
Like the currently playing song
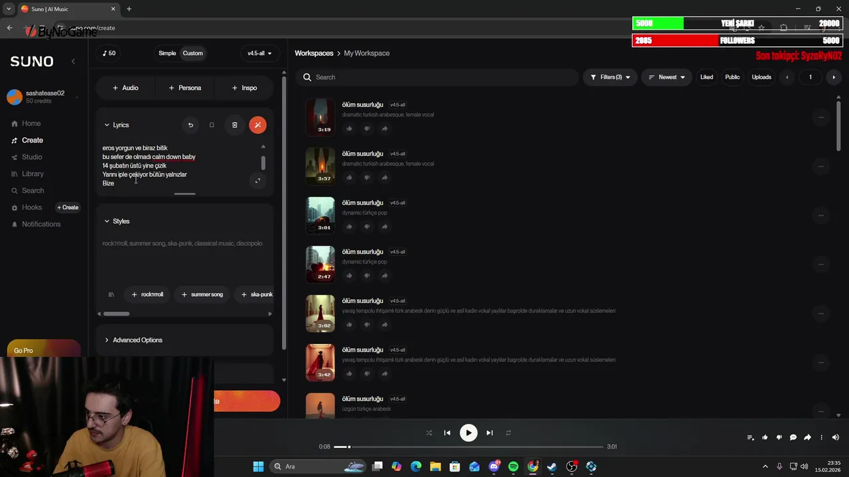pos(765,437)
